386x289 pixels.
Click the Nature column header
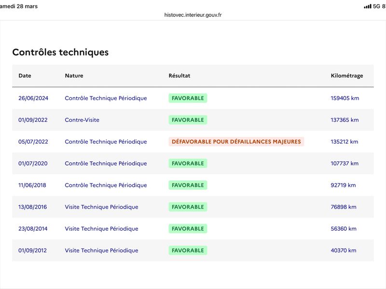74,76
